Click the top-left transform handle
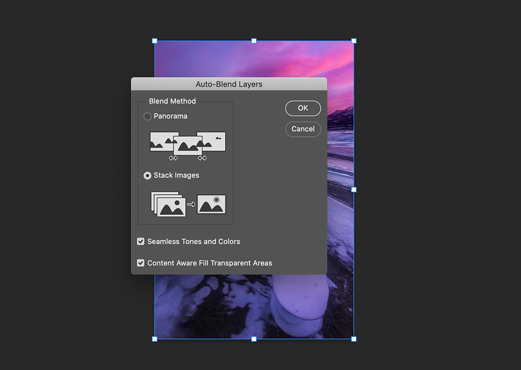521x370 pixels. coord(155,41)
